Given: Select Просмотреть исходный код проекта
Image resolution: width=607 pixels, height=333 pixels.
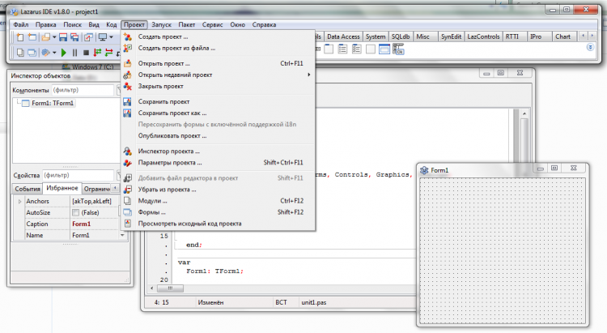Looking at the screenshot, I should tap(218, 224).
